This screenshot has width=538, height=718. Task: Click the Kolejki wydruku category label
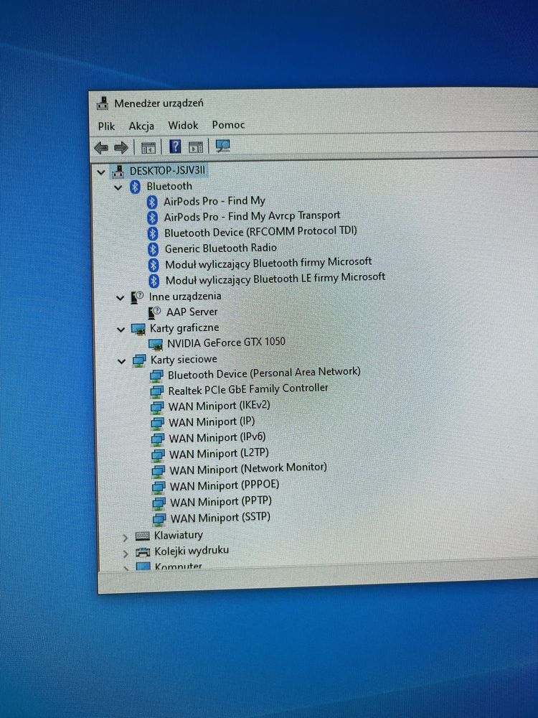coord(192,551)
